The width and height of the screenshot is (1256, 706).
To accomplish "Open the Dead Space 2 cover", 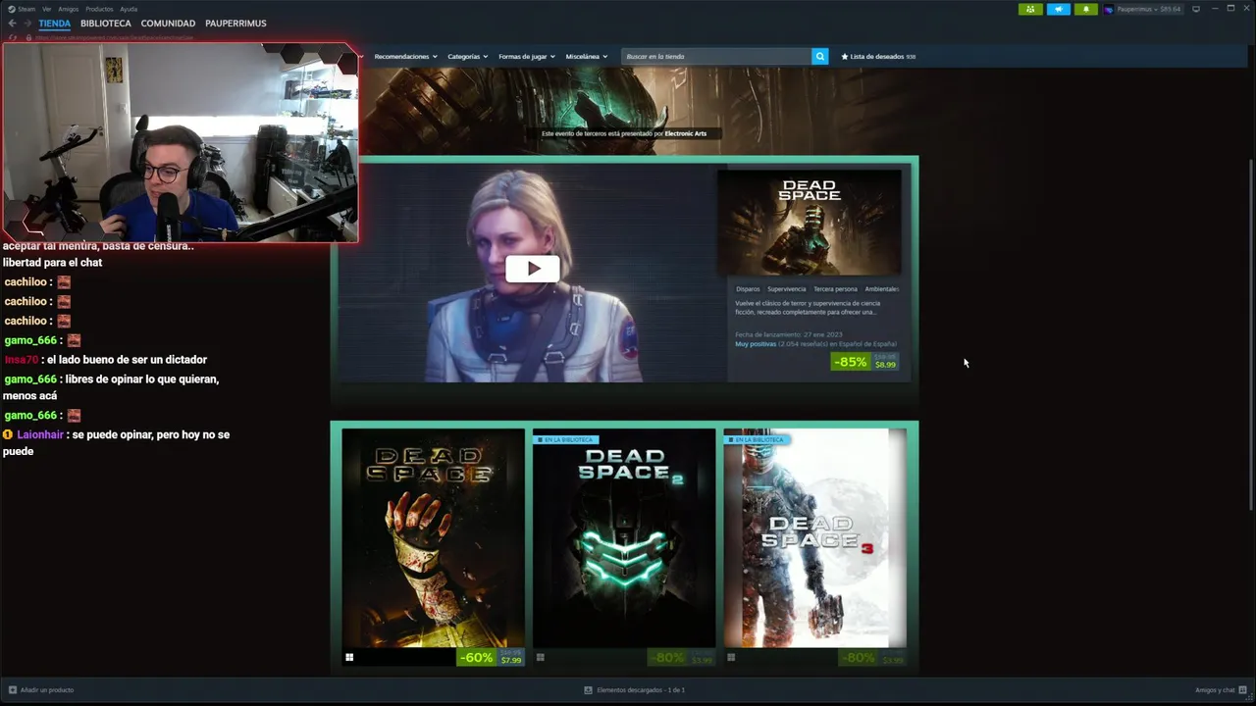I will click(624, 537).
